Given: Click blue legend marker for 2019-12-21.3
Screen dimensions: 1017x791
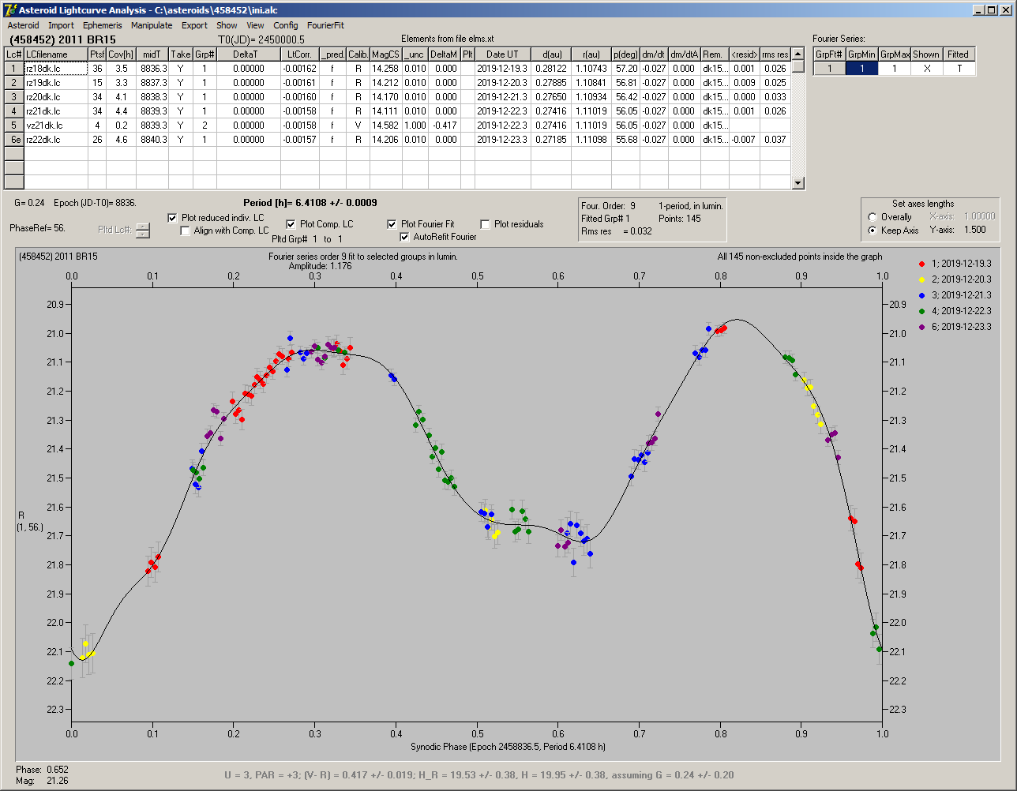Looking at the screenshot, I should [x=922, y=295].
